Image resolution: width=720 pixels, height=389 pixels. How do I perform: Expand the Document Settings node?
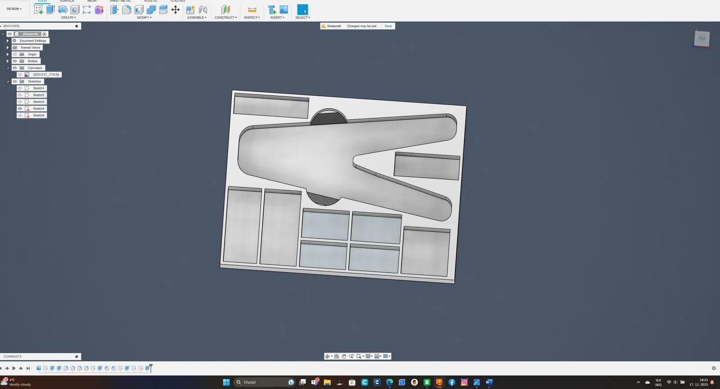pyautogui.click(x=8, y=40)
